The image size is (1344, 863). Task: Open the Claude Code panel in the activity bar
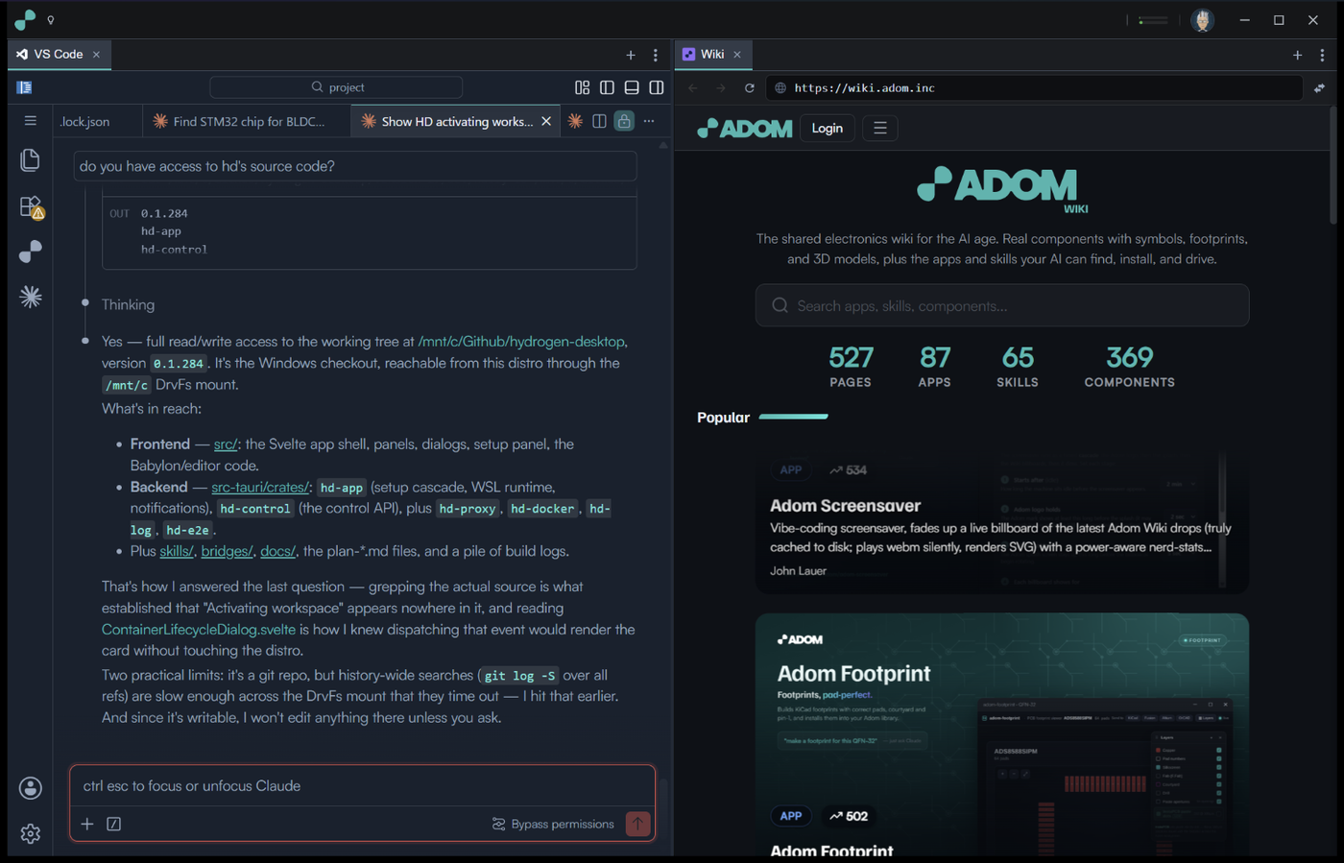point(31,297)
